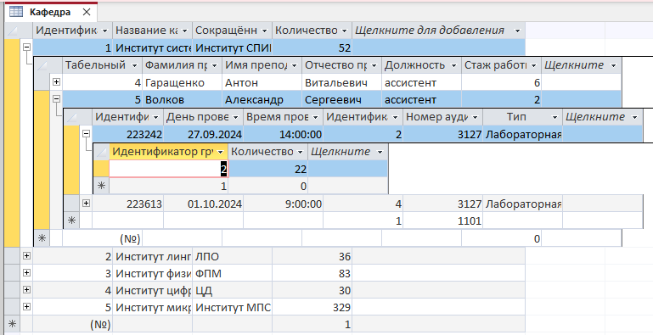The height and width of the screenshot is (335, 653).
Task: Click the time cell 9:00:00
Action: click(x=283, y=204)
